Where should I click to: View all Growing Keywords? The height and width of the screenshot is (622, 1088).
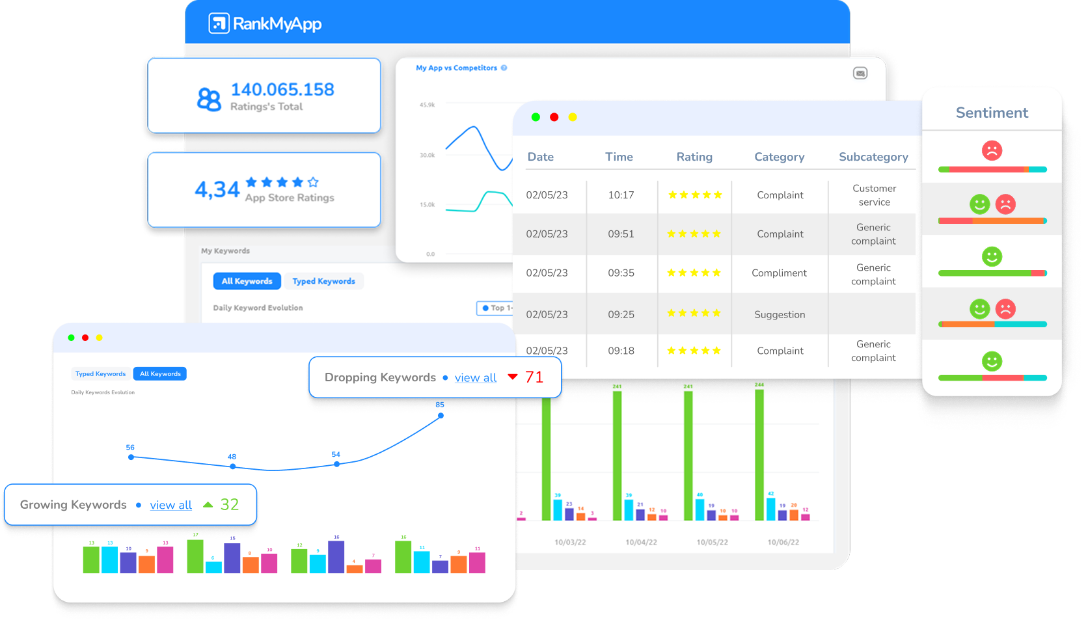[170, 505]
